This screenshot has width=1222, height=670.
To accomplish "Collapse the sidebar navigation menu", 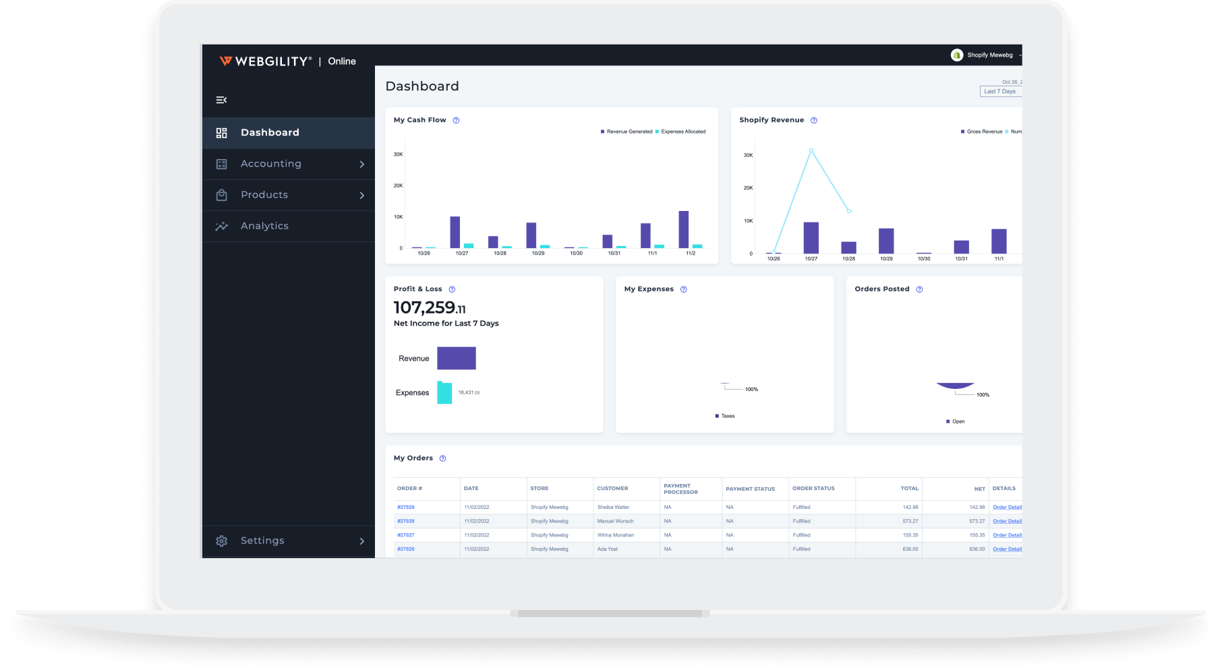I will point(221,100).
